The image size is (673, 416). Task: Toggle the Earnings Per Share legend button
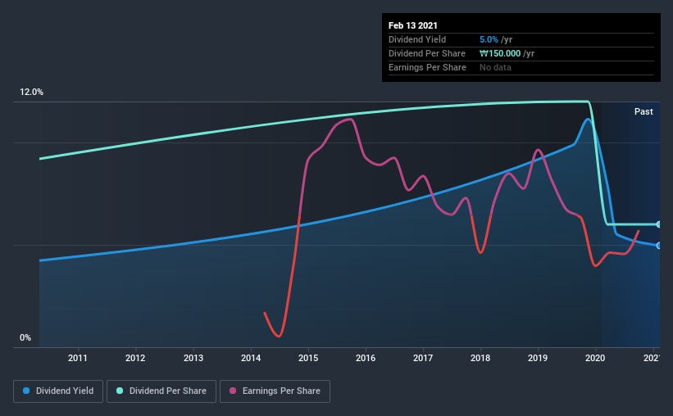[x=275, y=391]
